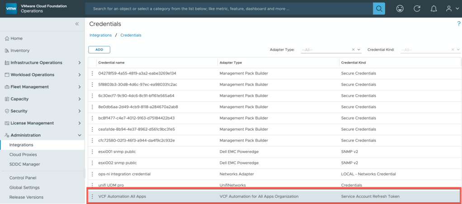Click the ADD button
Viewport: 462px width, 204px height.
point(99,50)
